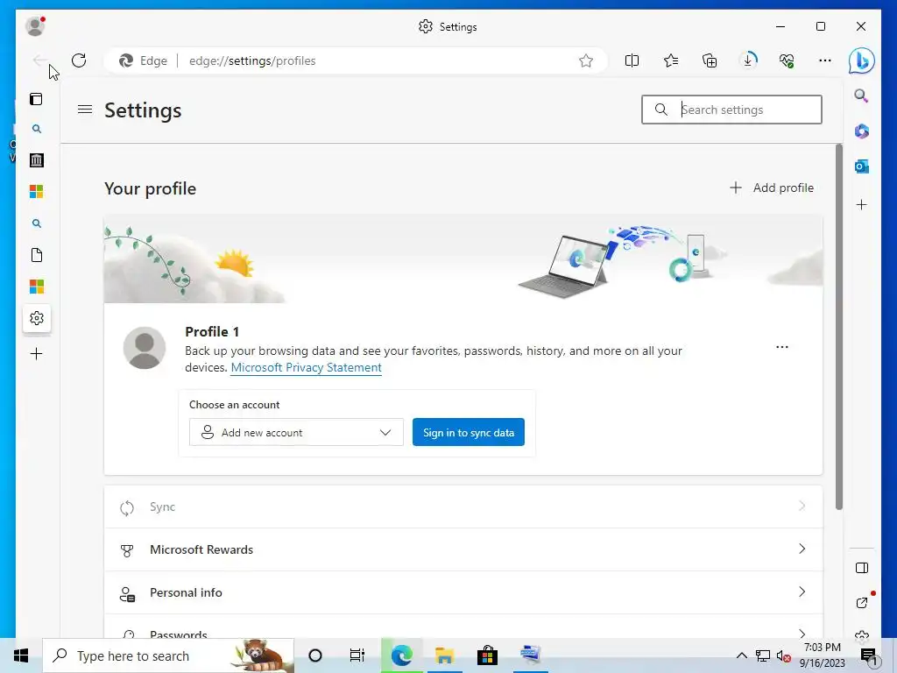Open a new tab with the plus under vertical tabs
Image resolution: width=897 pixels, height=673 pixels.
tap(36, 354)
